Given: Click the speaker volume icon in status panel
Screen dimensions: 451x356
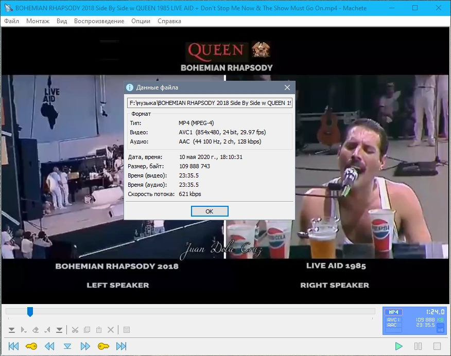Looking at the screenshot, I should pos(440,330).
